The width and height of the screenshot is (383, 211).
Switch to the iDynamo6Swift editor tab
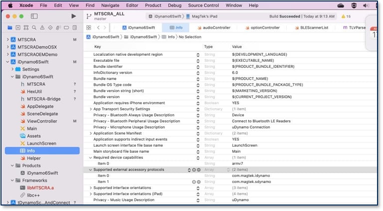click(139, 27)
